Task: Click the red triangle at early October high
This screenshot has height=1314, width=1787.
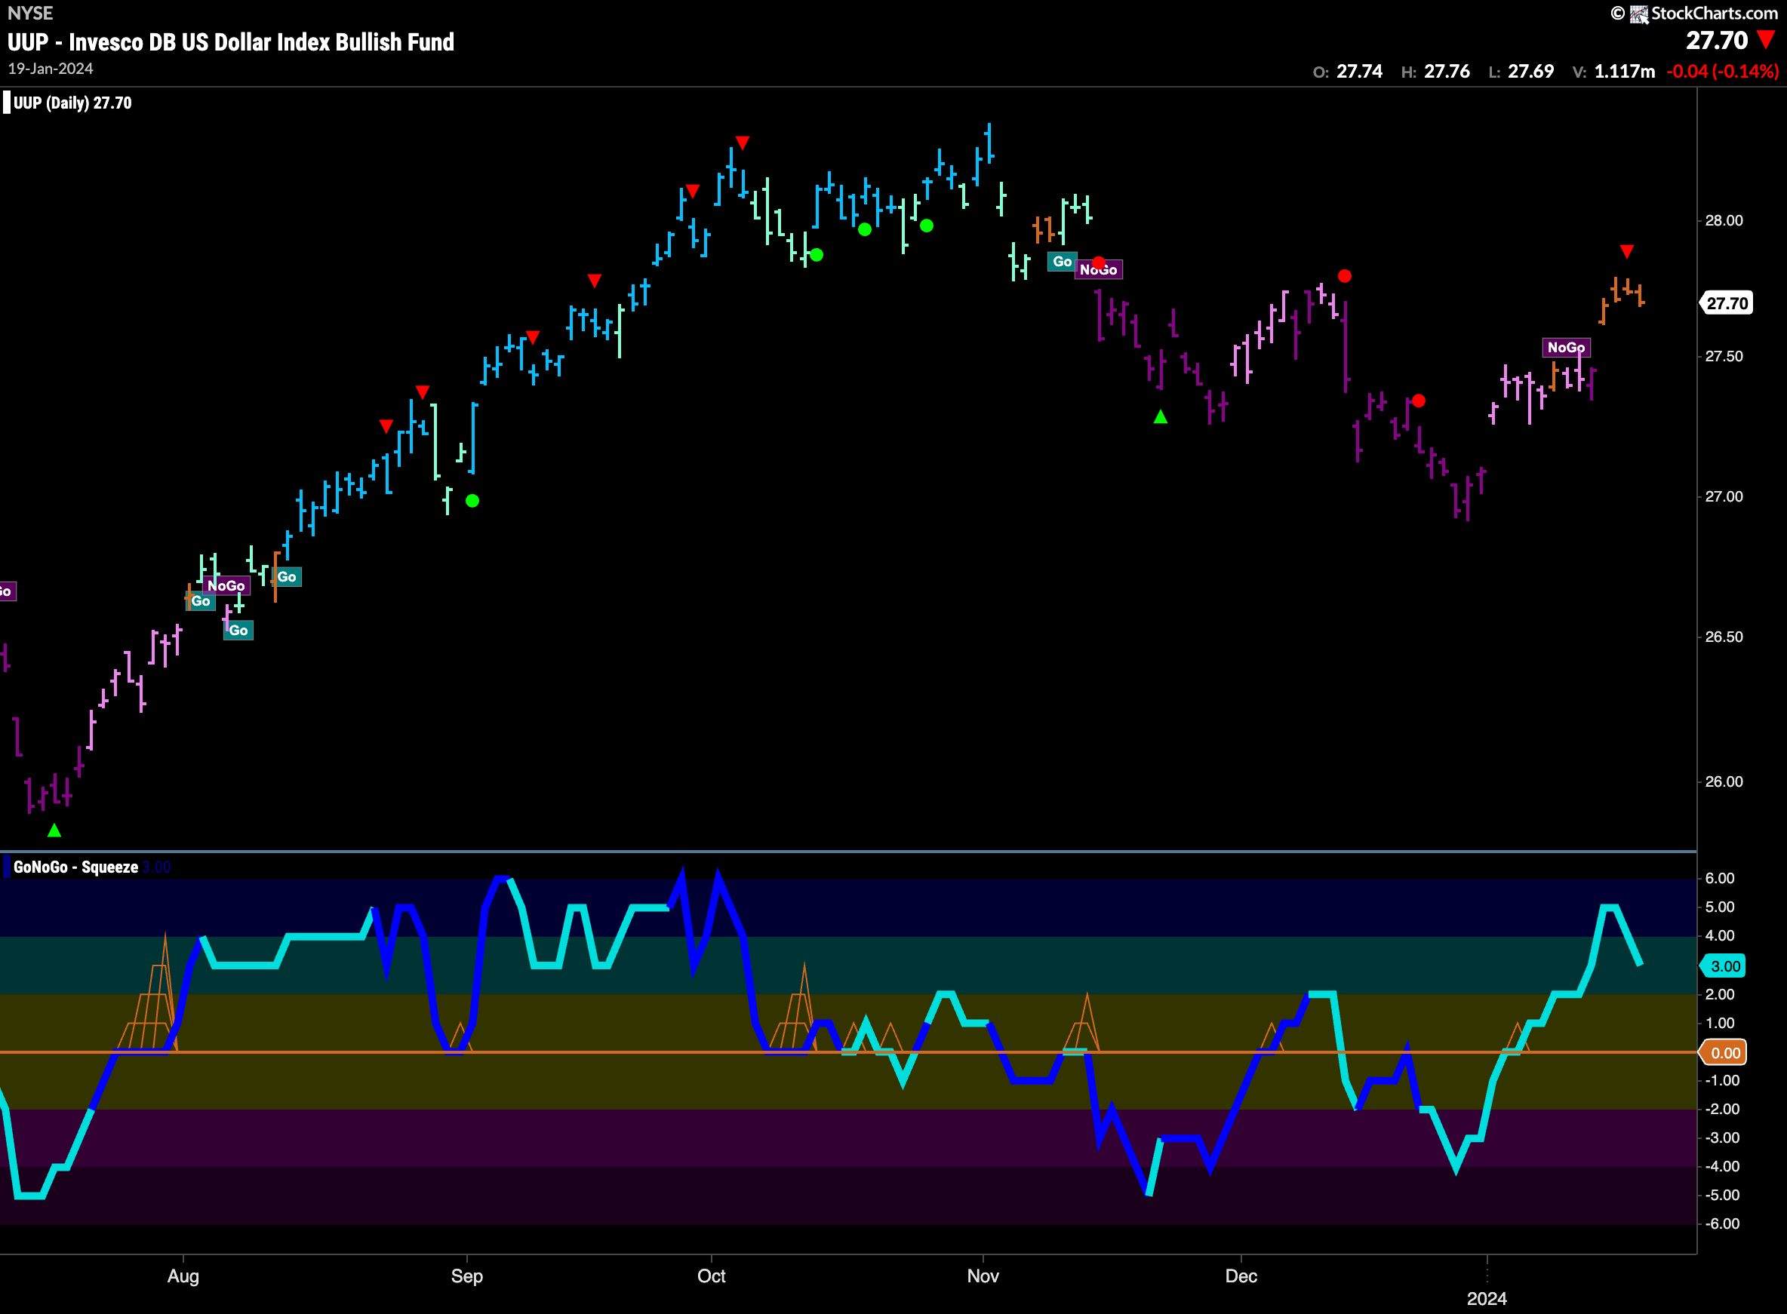Action: (743, 143)
